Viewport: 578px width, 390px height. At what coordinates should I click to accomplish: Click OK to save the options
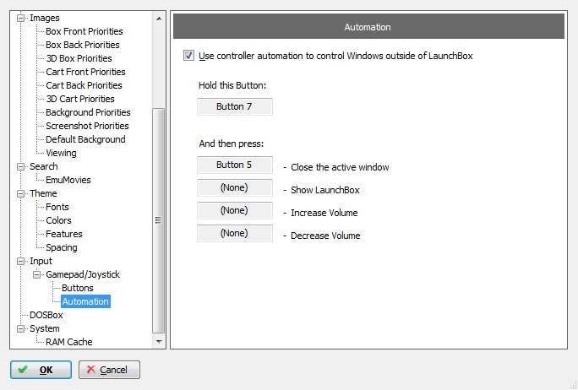coord(41,370)
